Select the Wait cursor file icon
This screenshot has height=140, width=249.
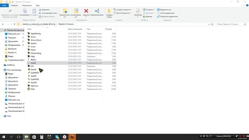click(x=29, y=89)
